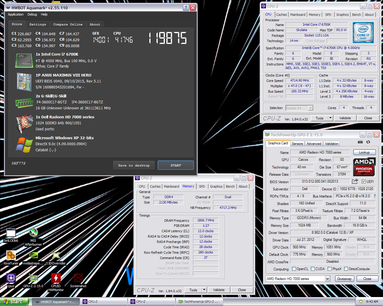This screenshot has width=383, height=306.
Task: Open the Mainboard tab in top CPU-Z window
Action: 298,15
